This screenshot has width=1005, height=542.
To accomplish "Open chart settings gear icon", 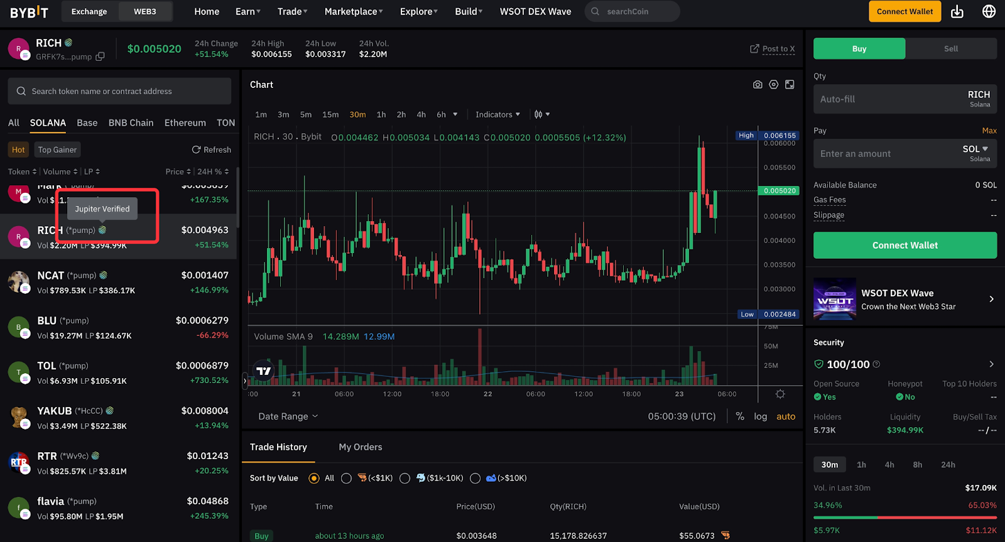I will [774, 85].
